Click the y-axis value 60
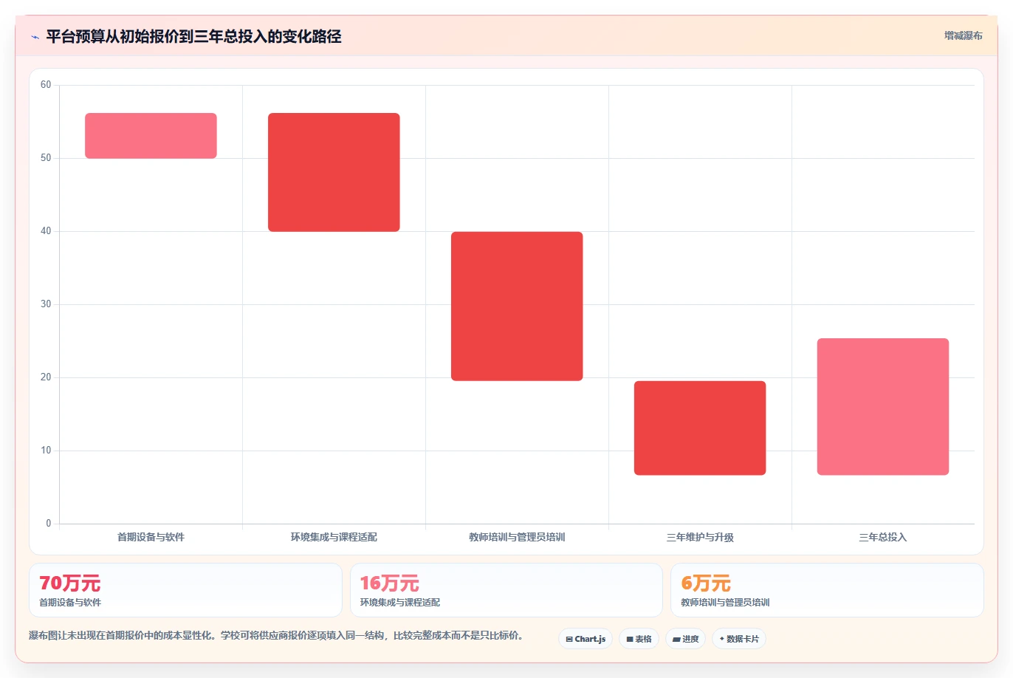The image size is (1013, 678). click(46, 85)
